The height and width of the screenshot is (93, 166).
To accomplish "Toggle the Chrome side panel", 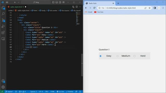I will coord(155,8).
